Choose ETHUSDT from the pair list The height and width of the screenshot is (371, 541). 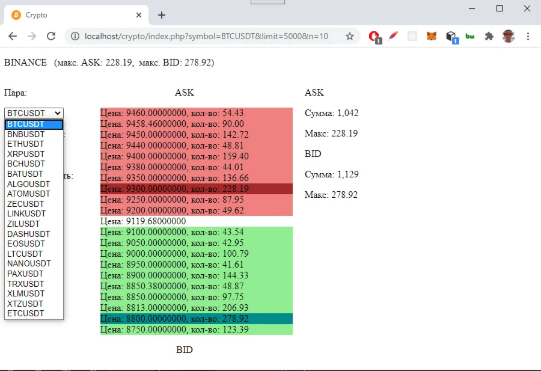tap(34, 144)
